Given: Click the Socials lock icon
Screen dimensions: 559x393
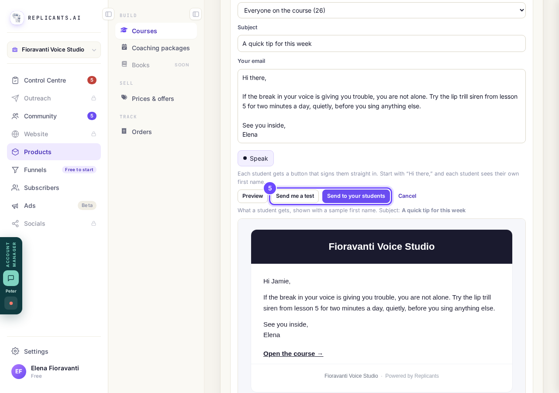Looking at the screenshot, I should click(x=93, y=224).
